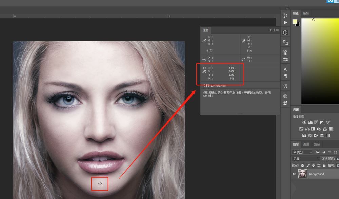Viewport: 339px width, 199px height.
Task: Open the History panel icon
Action: tap(285, 15)
